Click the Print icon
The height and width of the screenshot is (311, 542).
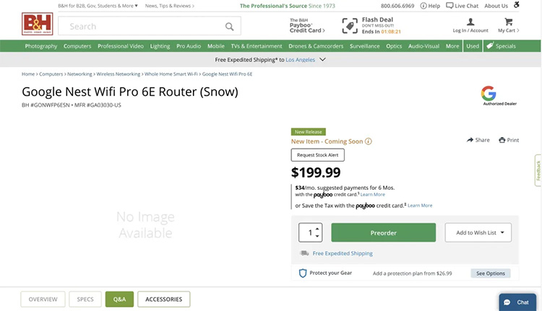tap(502, 140)
